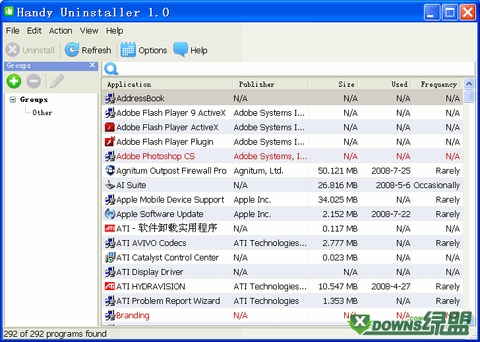The width and height of the screenshot is (480, 342).
Task: Click the ATI HYDRAVISION icon
Action: [x=110, y=286]
